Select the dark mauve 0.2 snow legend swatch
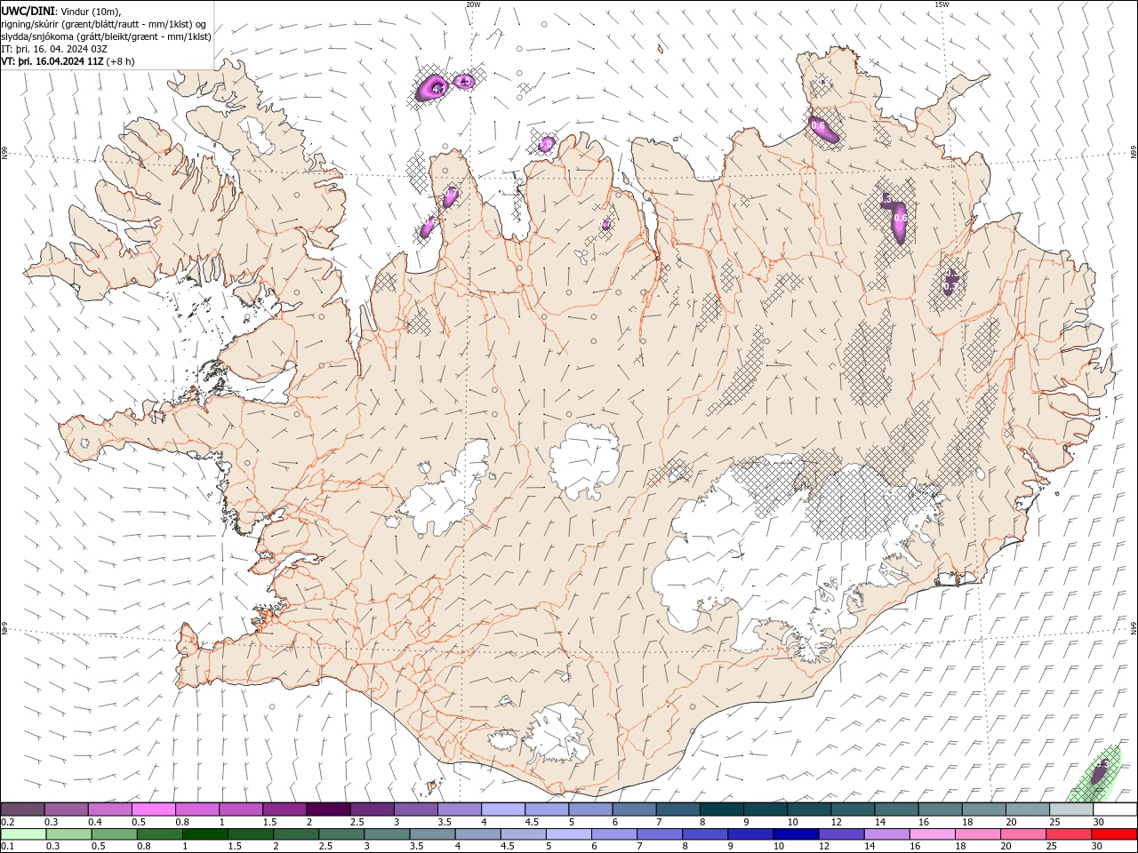Image resolution: width=1138 pixels, height=853 pixels. coord(23,809)
